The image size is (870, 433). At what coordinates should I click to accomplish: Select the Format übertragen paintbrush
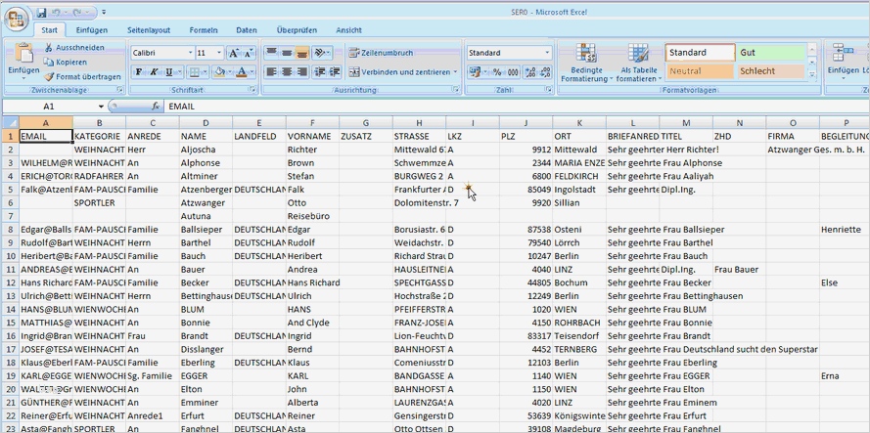coord(48,76)
